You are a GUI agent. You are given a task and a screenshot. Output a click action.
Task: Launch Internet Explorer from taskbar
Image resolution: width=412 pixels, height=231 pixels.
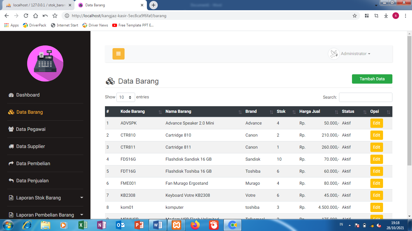click(x=27, y=225)
